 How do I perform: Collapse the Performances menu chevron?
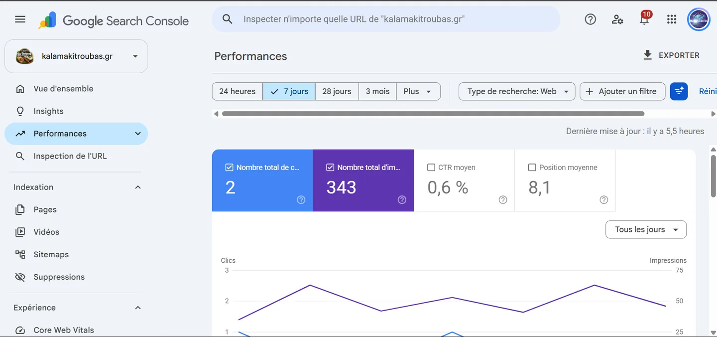pyautogui.click(x=138, y=134)
